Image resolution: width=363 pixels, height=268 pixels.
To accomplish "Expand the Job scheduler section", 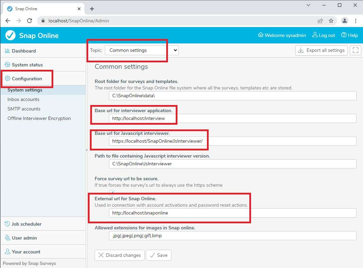I will point(26,224).
